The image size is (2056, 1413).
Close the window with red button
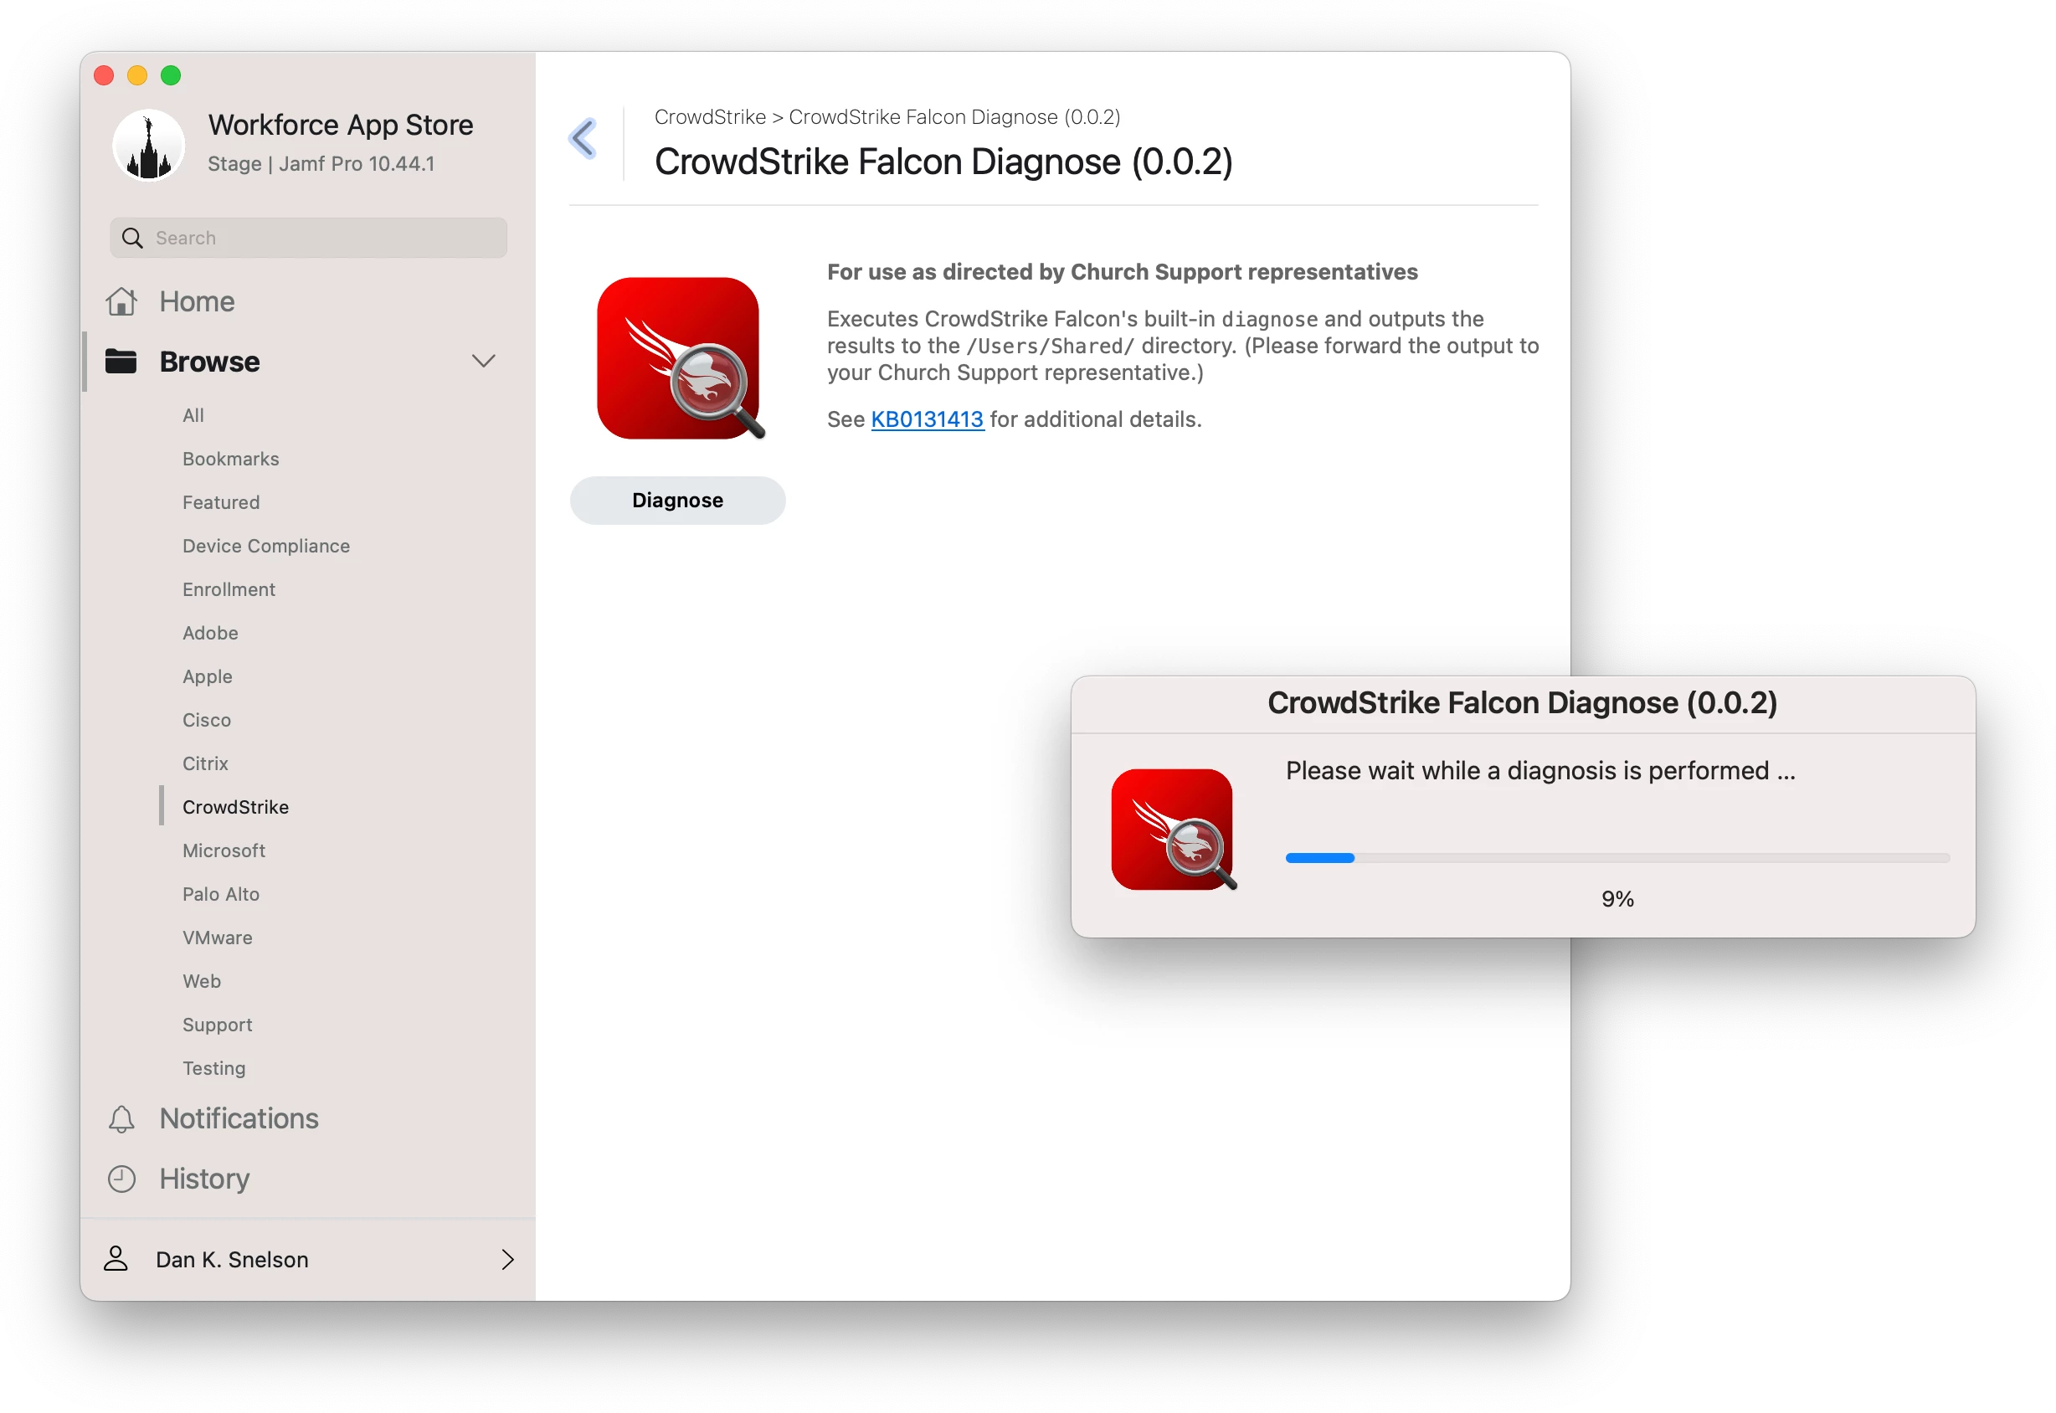point(104,75)
